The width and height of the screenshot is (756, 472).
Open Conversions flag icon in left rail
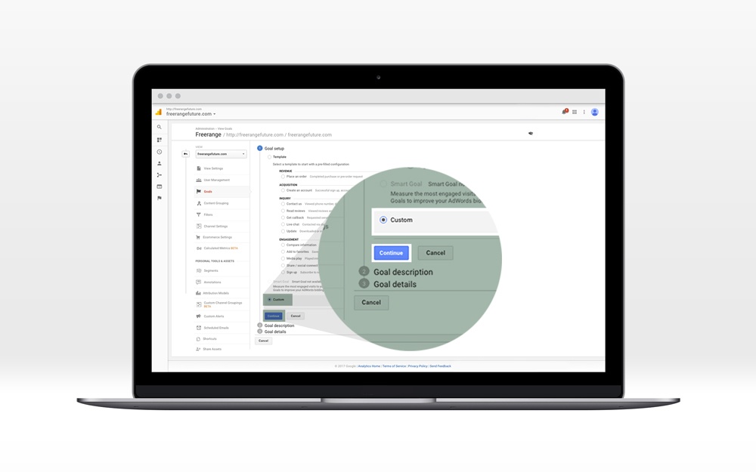pyautogui.click(x=159, y=198)
